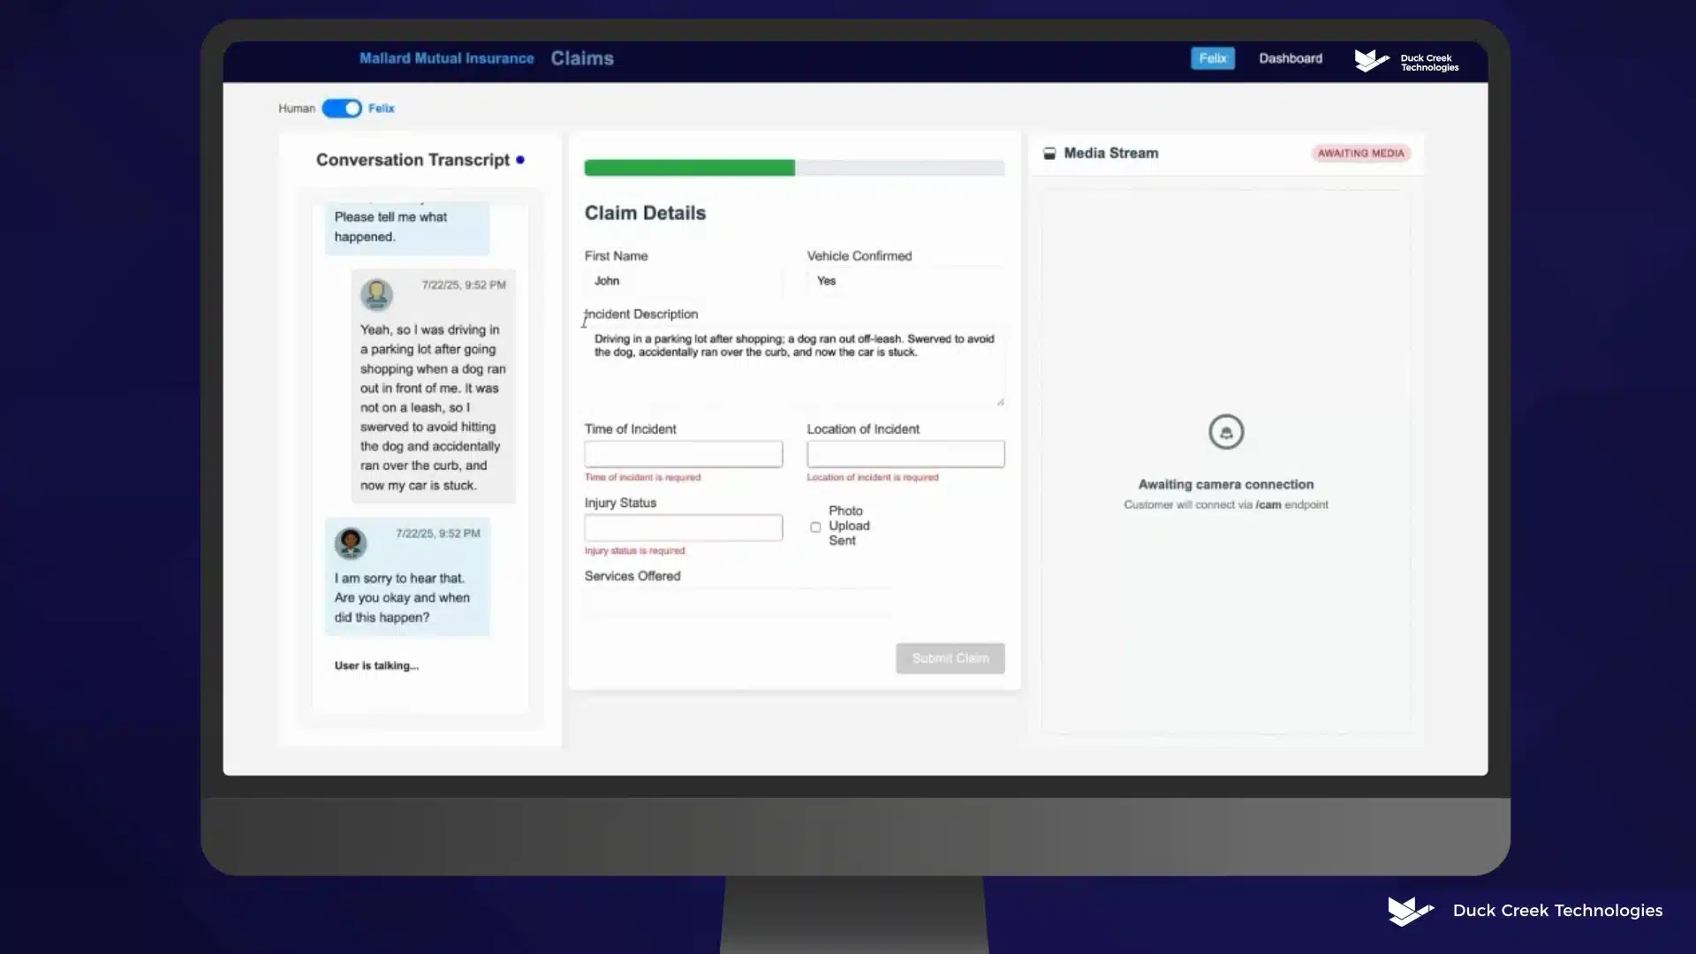1696x954 pixels.
Task: Click the Submit Claim button
Action: [x=950, y=658]
